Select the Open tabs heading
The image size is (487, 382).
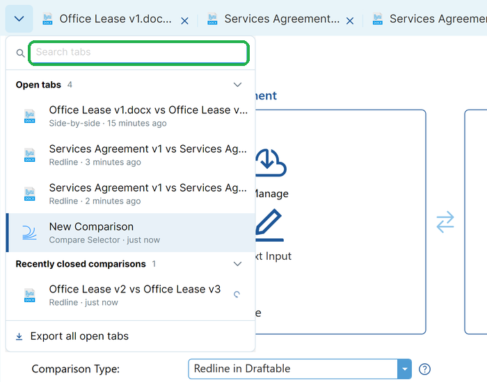coord(38,85)
